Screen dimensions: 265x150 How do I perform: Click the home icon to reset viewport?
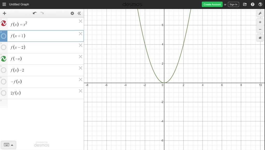(x=260, y=38)
